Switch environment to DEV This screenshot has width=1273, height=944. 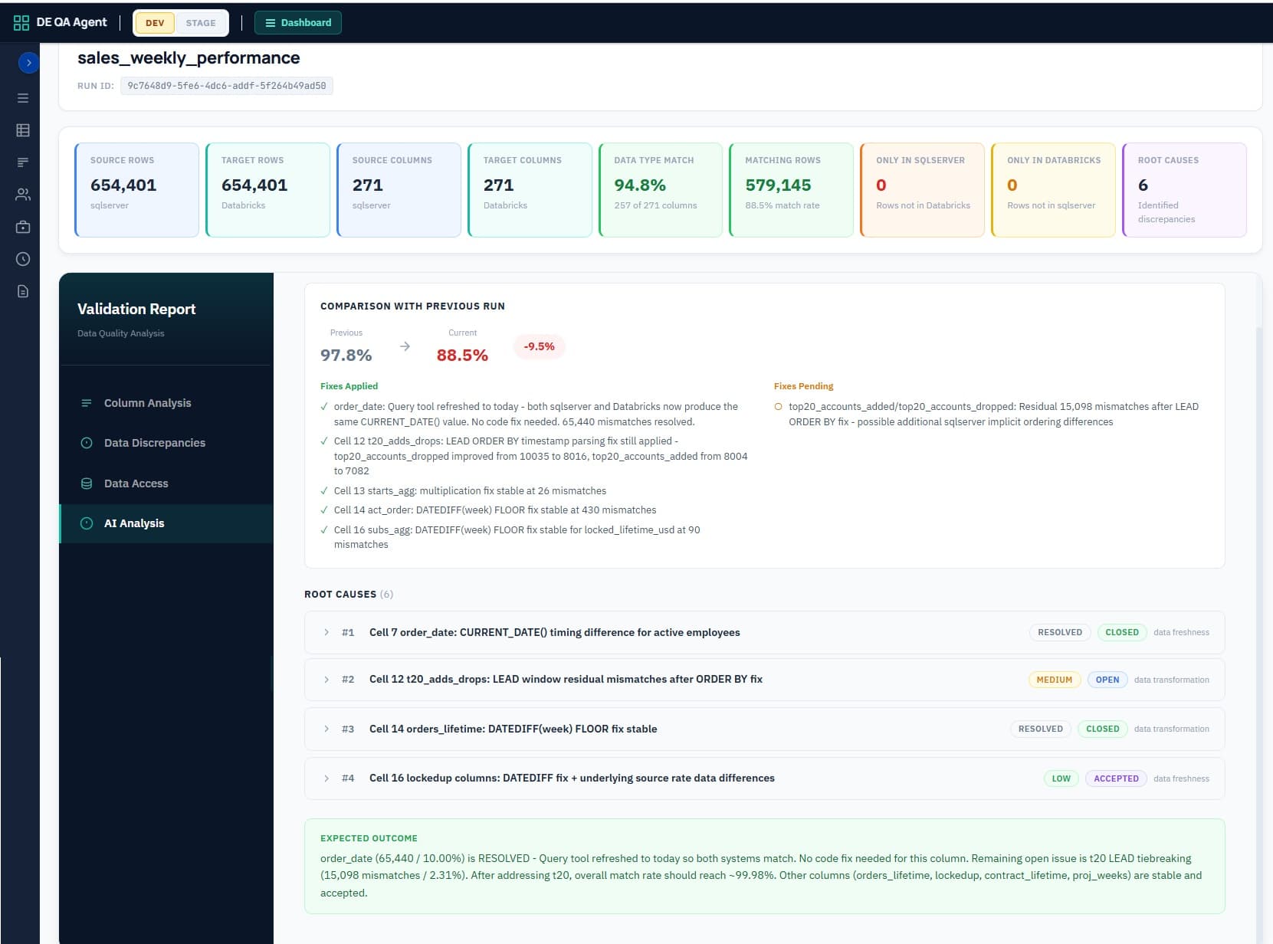coord(155,23)
